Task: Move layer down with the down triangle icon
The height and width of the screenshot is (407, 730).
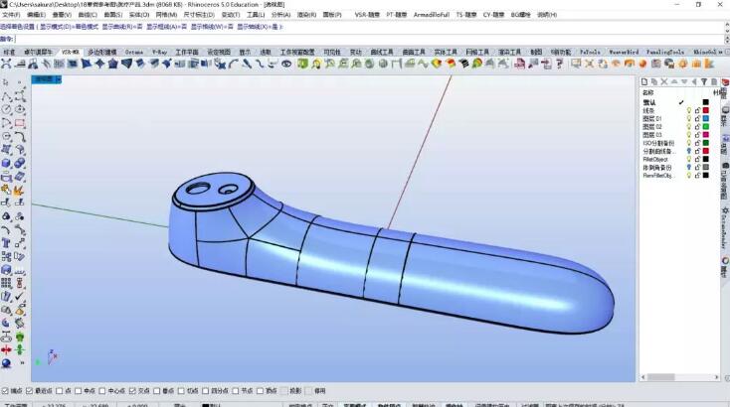Action: (684, 82)
